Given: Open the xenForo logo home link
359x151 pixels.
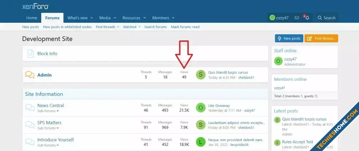Looking at the screenshot, I should 35,6.
